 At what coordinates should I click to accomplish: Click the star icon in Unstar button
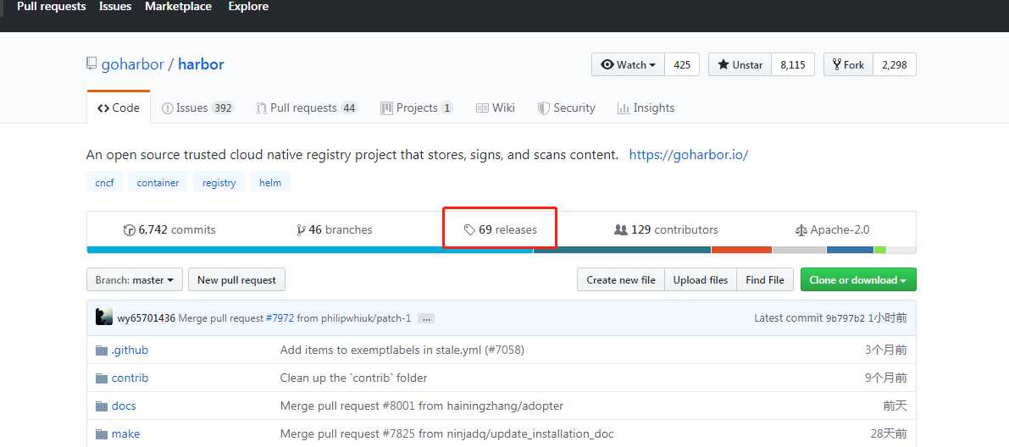[x=723, y=64]
